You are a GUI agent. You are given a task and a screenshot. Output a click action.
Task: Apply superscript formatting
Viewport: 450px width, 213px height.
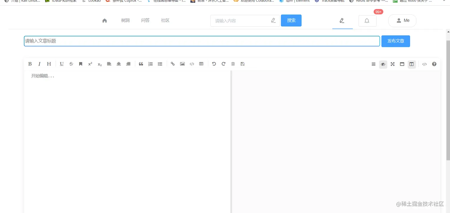click(x=90, y=64)
